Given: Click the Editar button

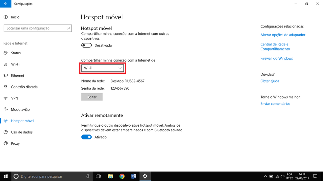Looking at the screenshot, I should point(92,97).
